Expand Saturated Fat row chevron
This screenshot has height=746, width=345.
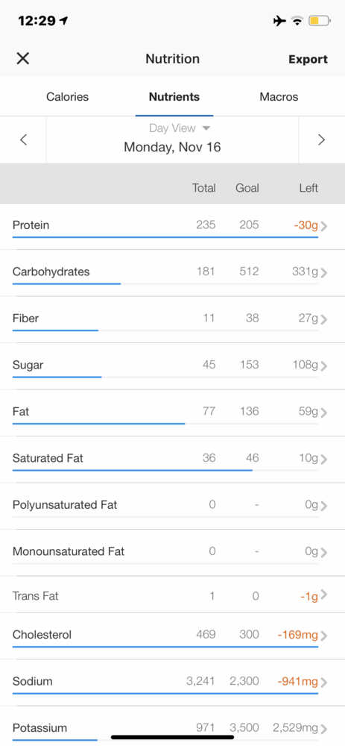(324, 460)
